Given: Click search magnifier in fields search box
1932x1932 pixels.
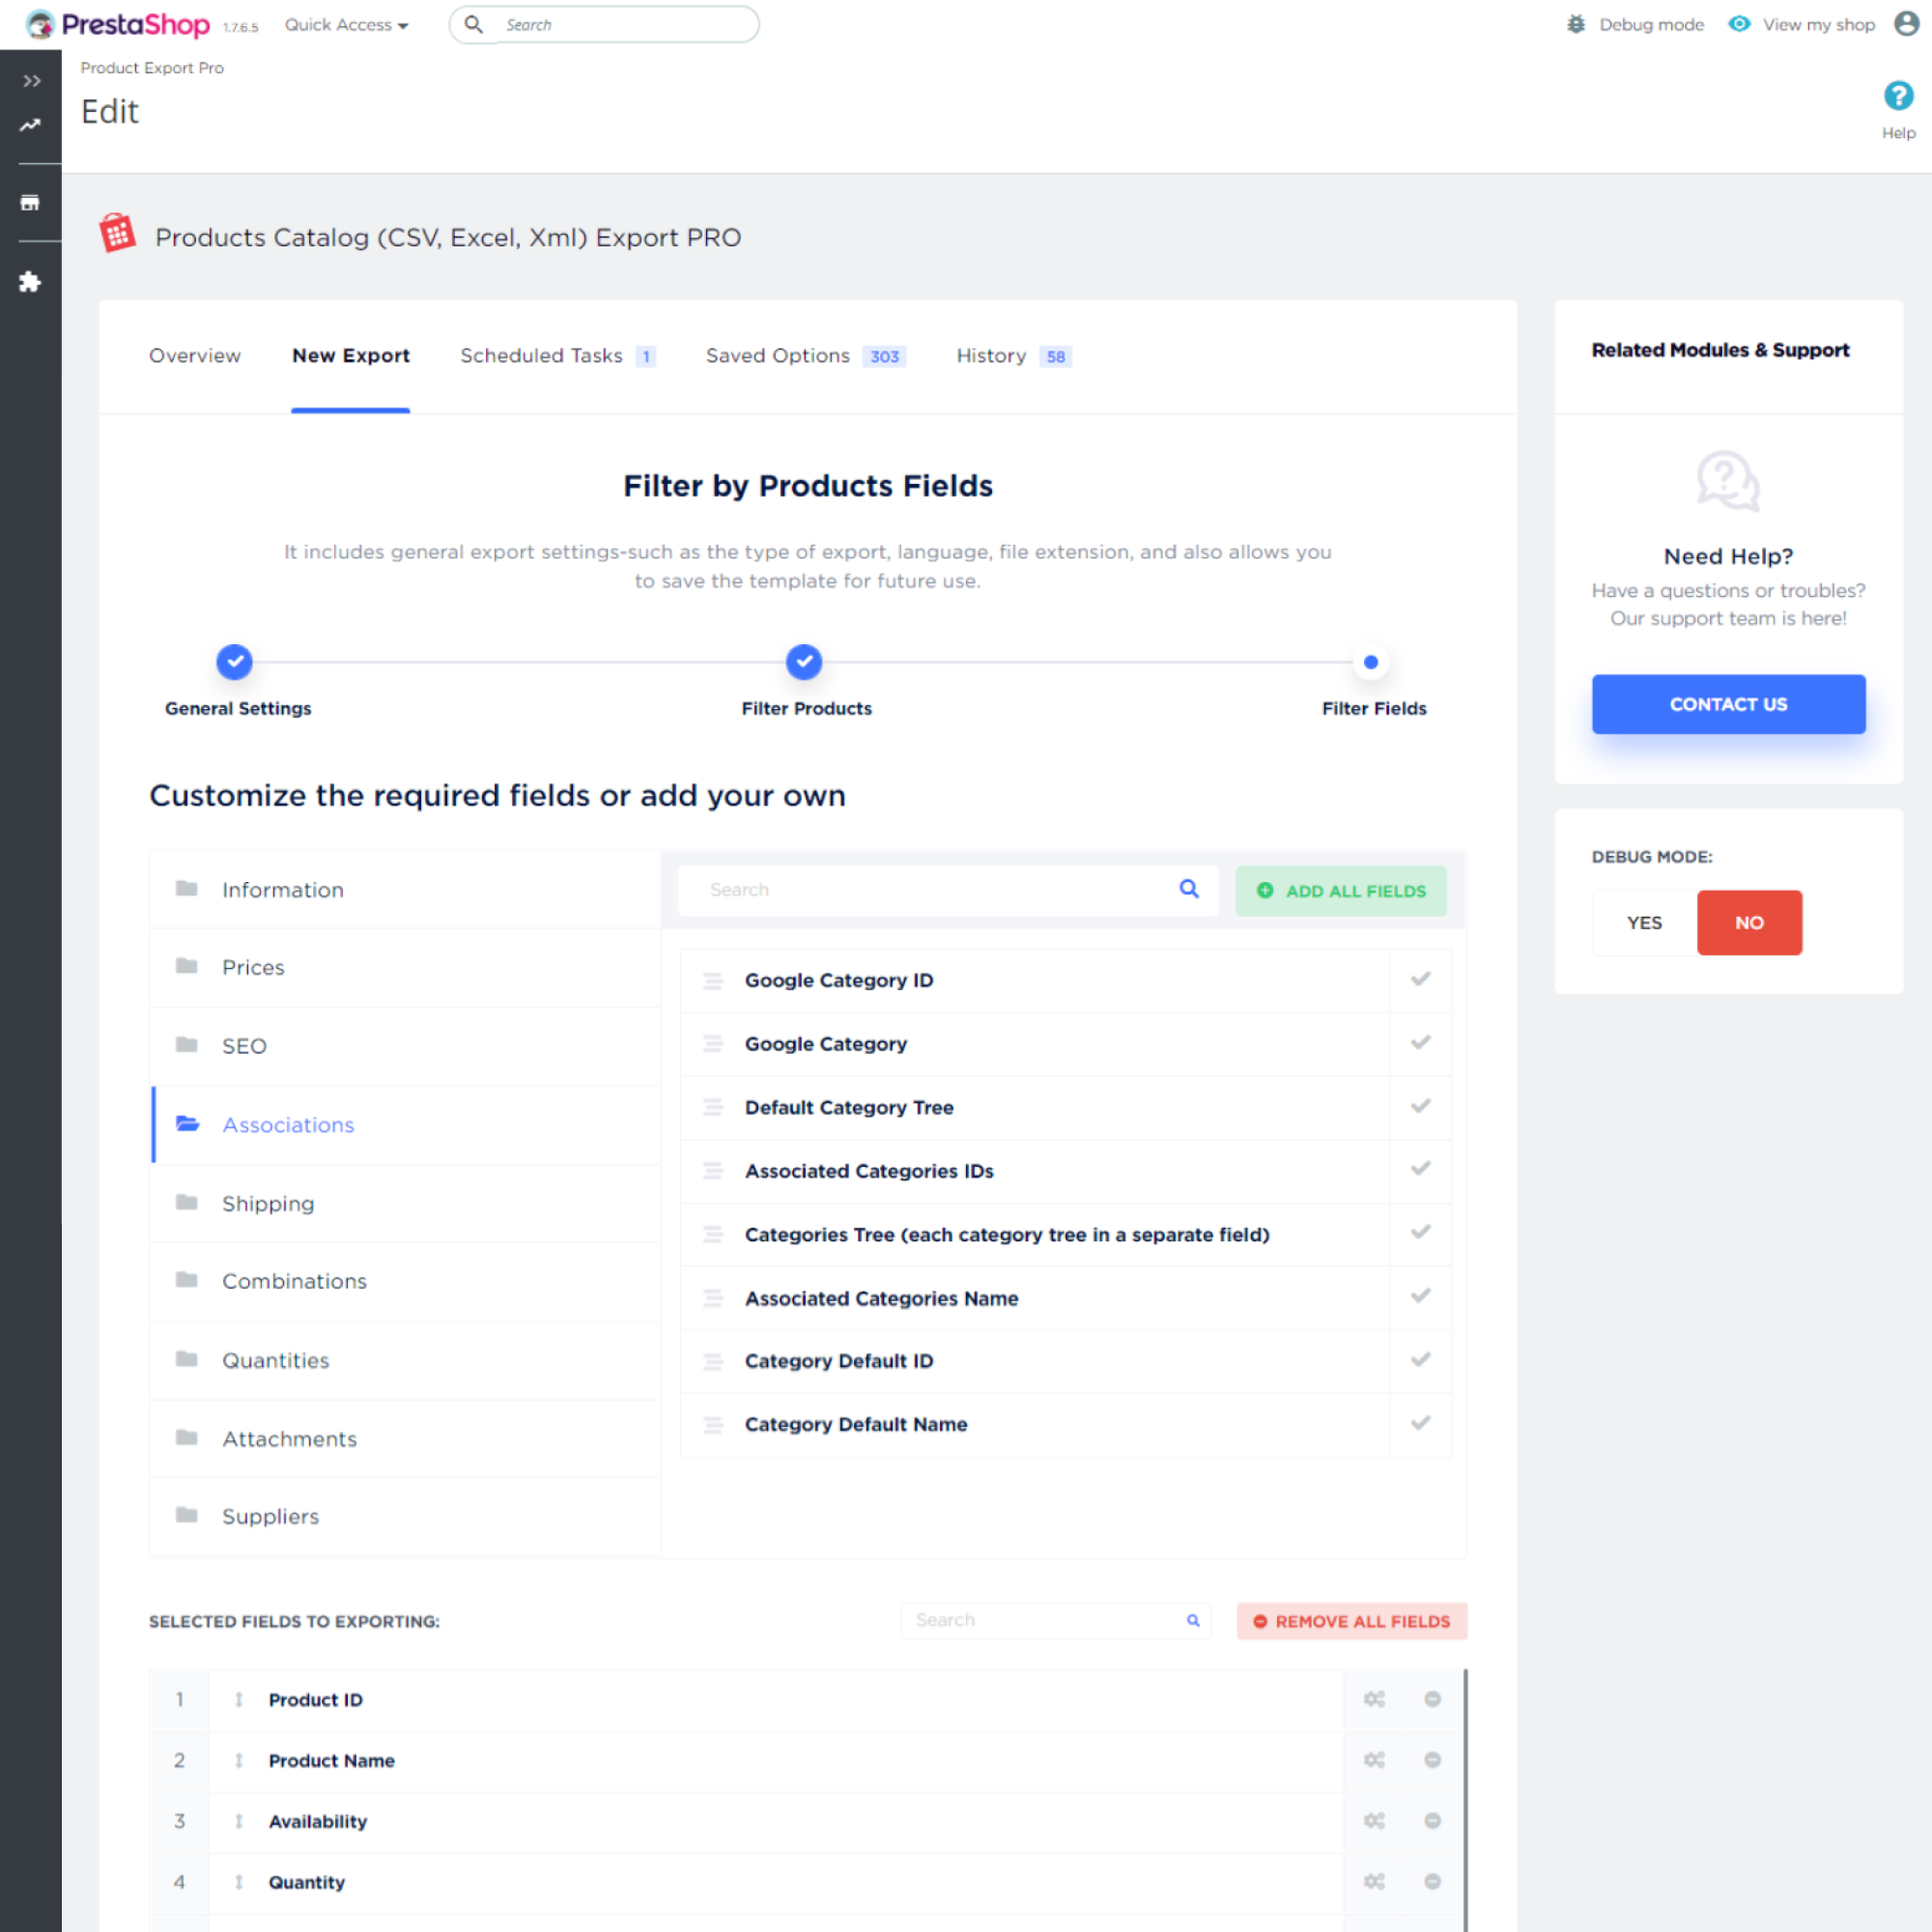Looking at the screenshot, I should pos(1188,889).
